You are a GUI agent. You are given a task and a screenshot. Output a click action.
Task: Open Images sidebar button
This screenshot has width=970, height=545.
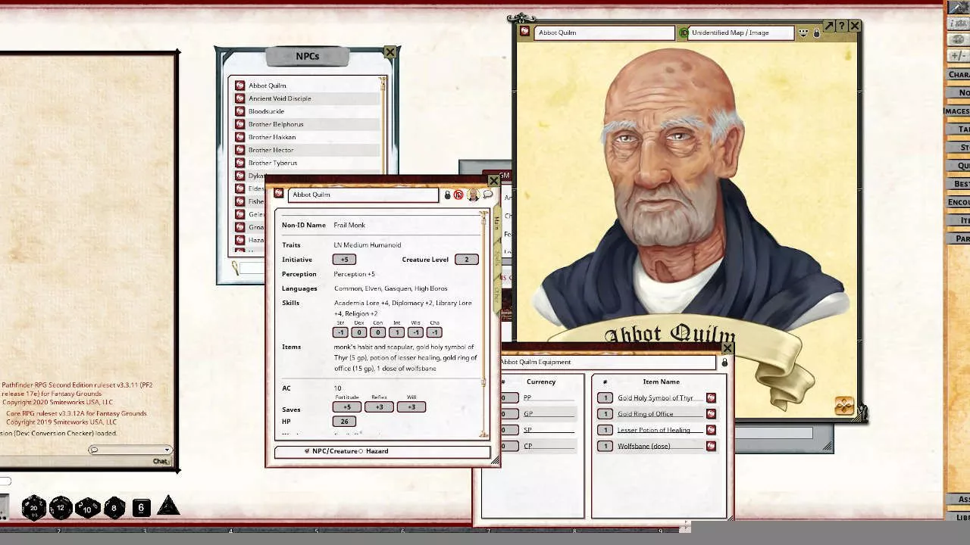click(x=956, y=111)
